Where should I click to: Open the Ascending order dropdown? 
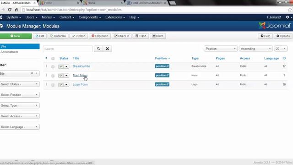pyautogui.click(x=255, y=49)
